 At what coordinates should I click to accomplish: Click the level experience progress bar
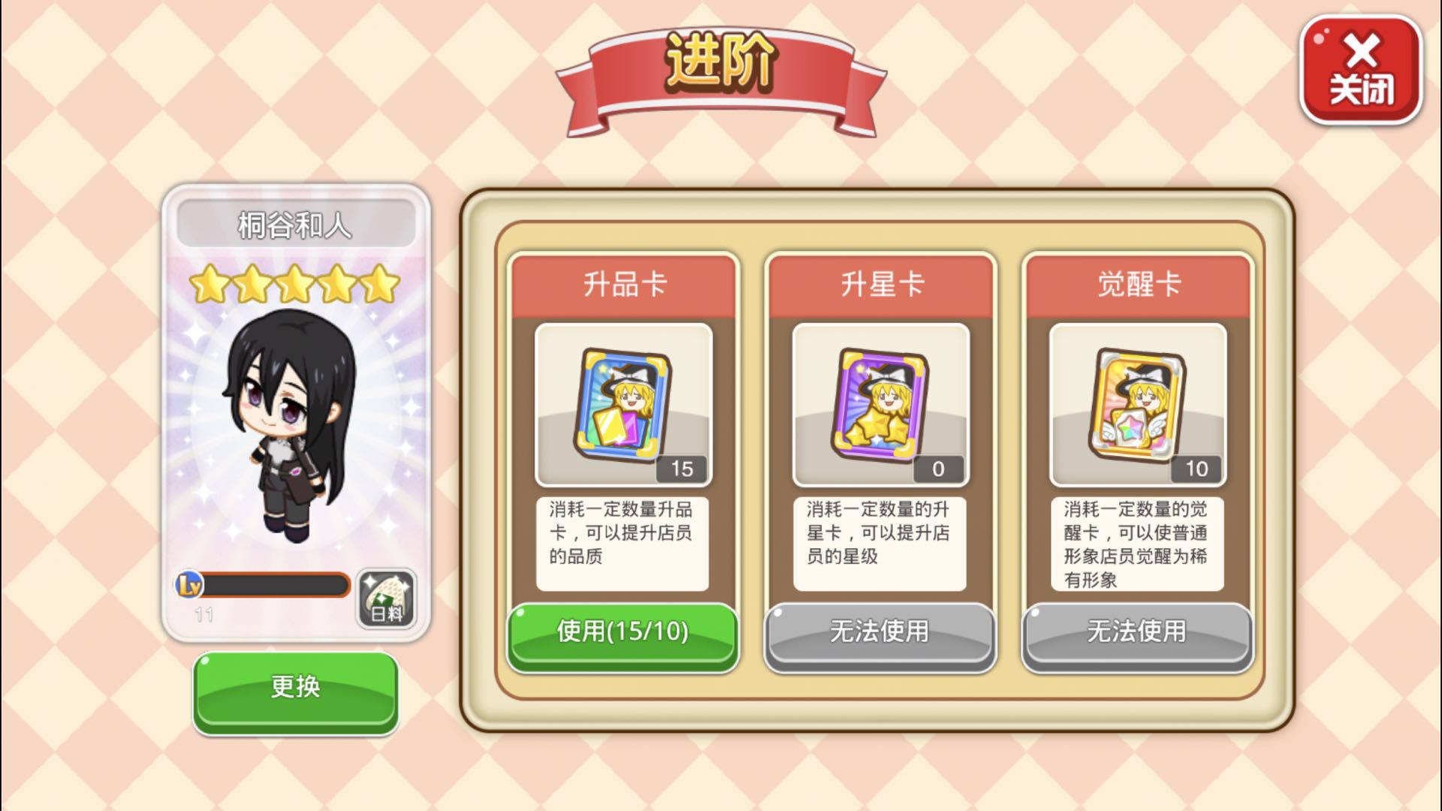(x=273, y=585)
